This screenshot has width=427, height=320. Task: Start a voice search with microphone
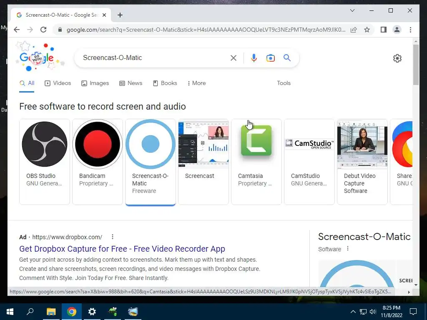coord(254,57)
